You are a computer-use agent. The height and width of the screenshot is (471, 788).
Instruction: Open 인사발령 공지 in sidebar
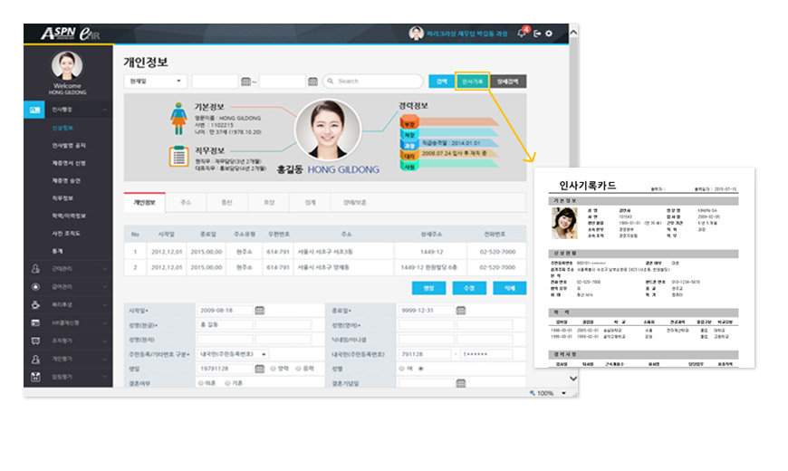point(69,145)
